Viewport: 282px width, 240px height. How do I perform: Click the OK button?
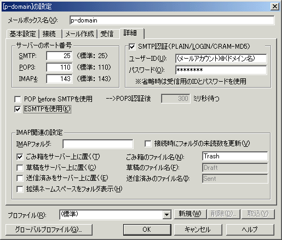coord(147,230)
